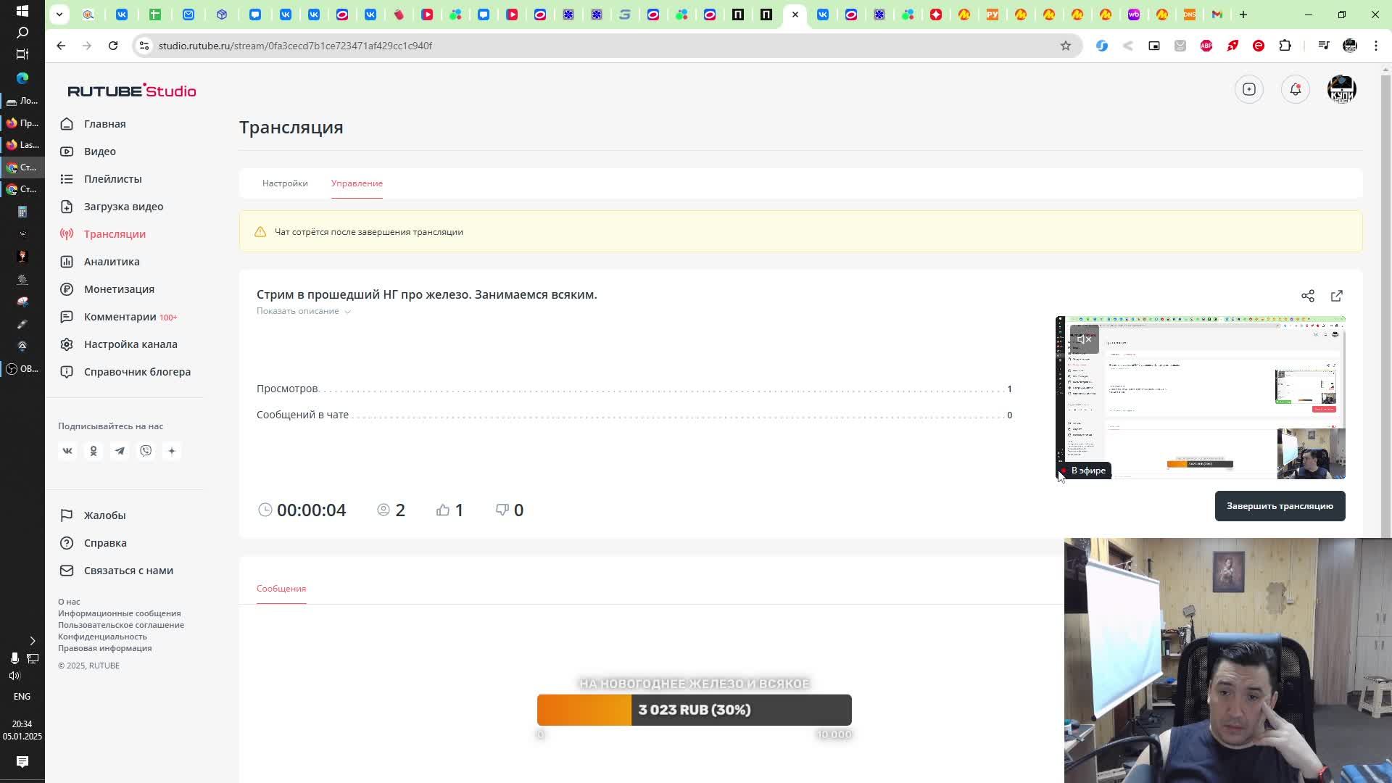
Task: Open stream in new window icon
Action: [1336, 296]
